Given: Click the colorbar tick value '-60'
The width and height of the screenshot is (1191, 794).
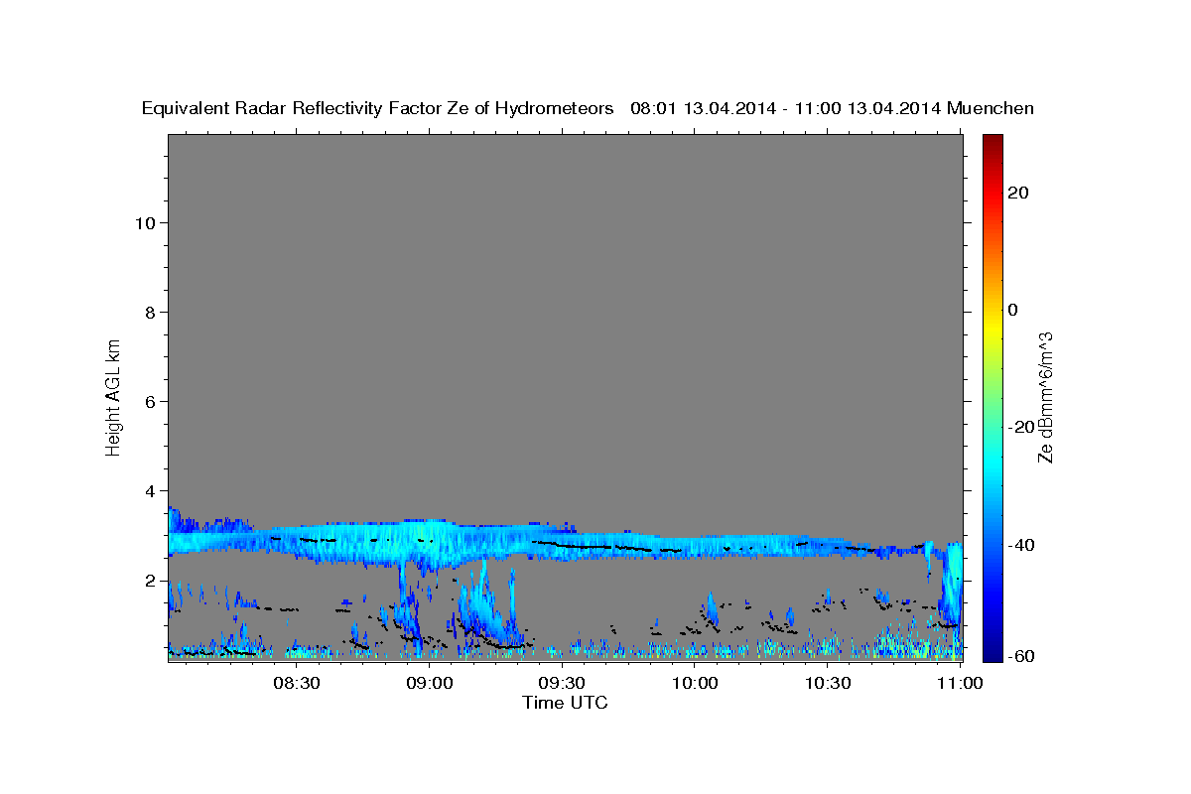Looking at the screenshot, I should coord(1021,656).
